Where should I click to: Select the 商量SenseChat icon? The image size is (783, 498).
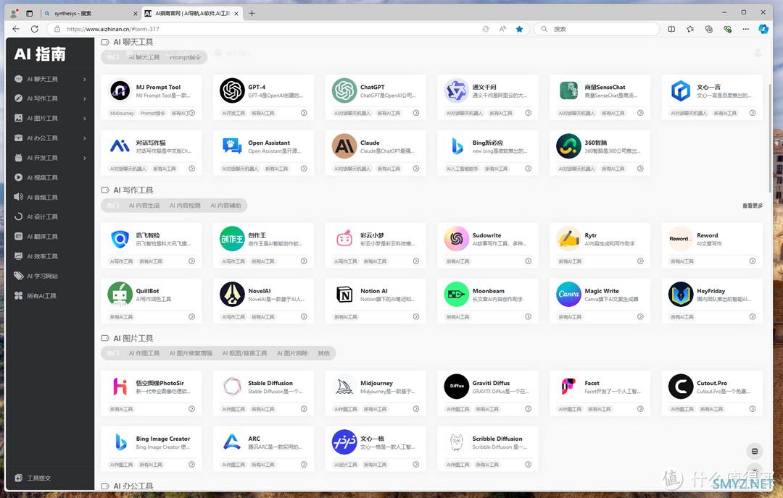point(568,90)
